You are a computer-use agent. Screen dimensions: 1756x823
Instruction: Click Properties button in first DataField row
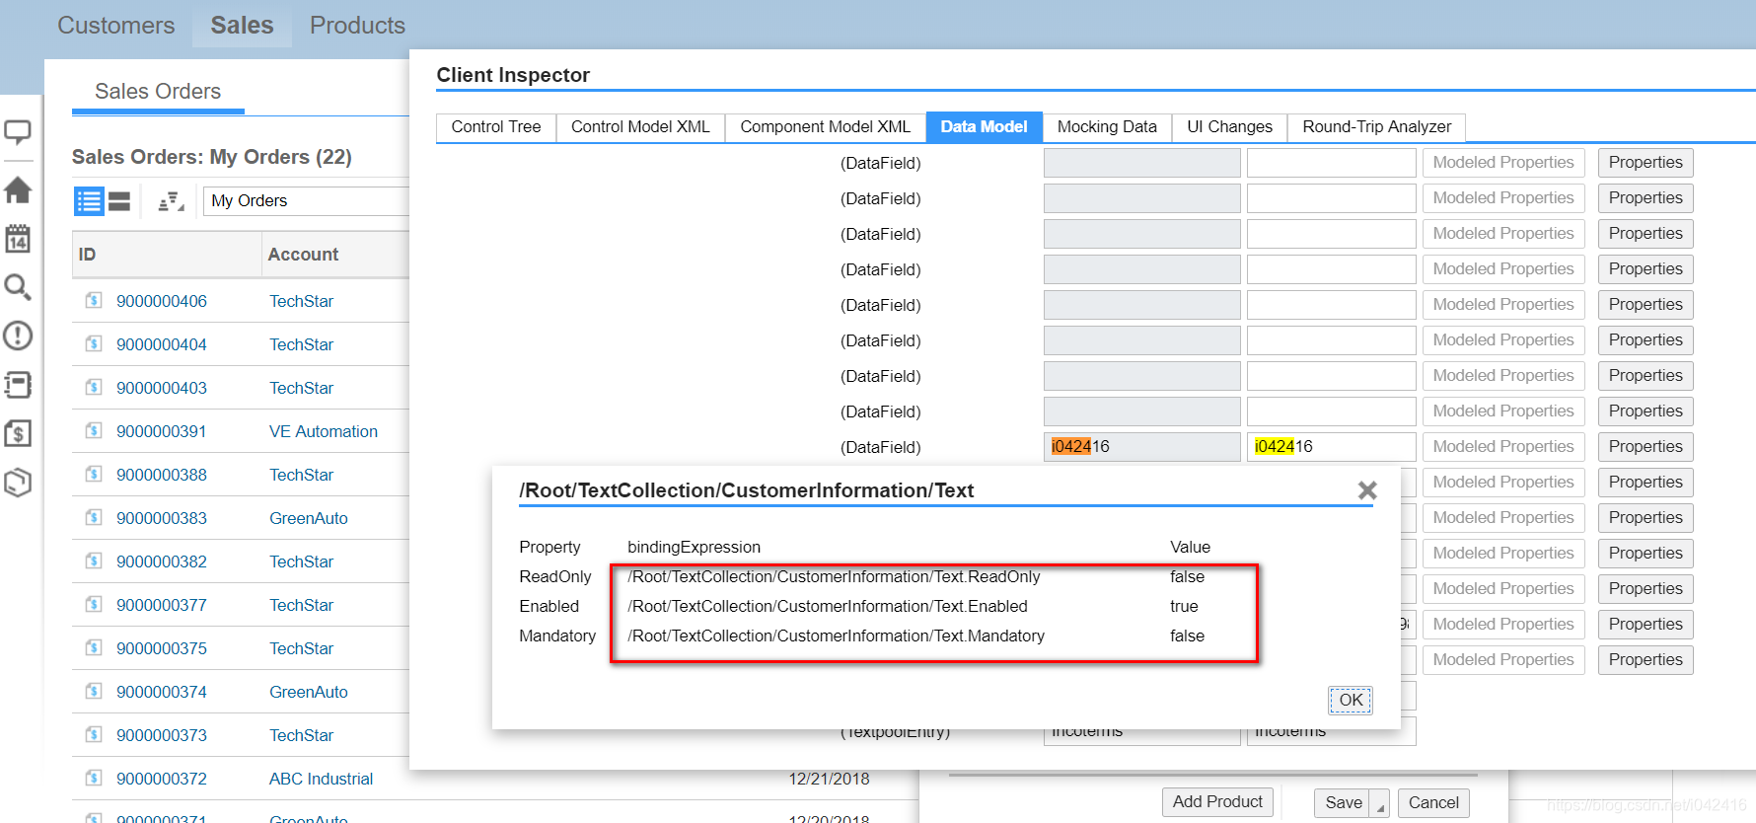tap(1646, 163)
